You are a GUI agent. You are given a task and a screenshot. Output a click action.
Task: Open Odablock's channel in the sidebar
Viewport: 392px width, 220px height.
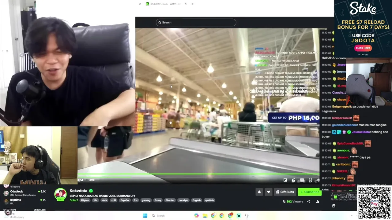point(24,193)
